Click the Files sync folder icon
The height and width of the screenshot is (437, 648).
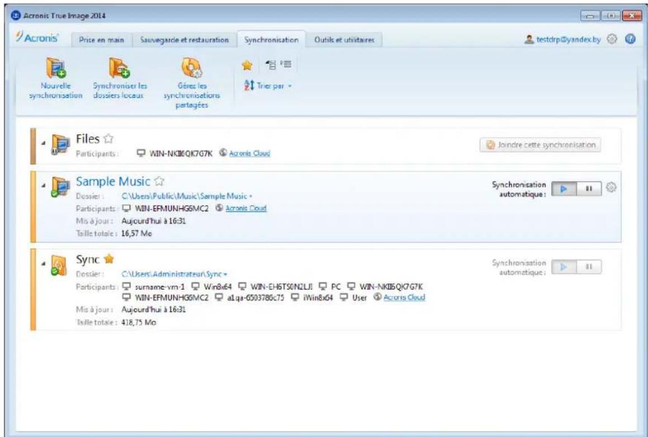click(x=60, y=144)
